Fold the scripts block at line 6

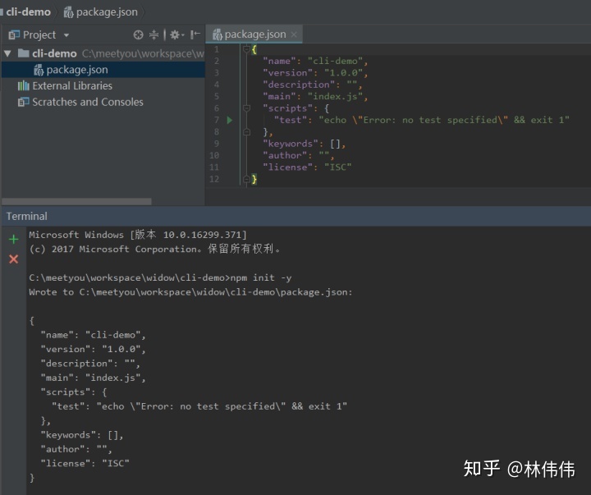(246, 108)
